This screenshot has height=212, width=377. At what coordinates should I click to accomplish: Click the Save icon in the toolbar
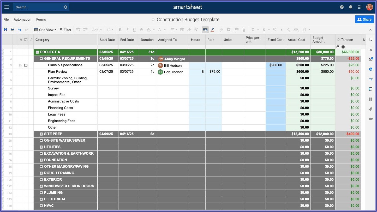(x=5, y=30)
